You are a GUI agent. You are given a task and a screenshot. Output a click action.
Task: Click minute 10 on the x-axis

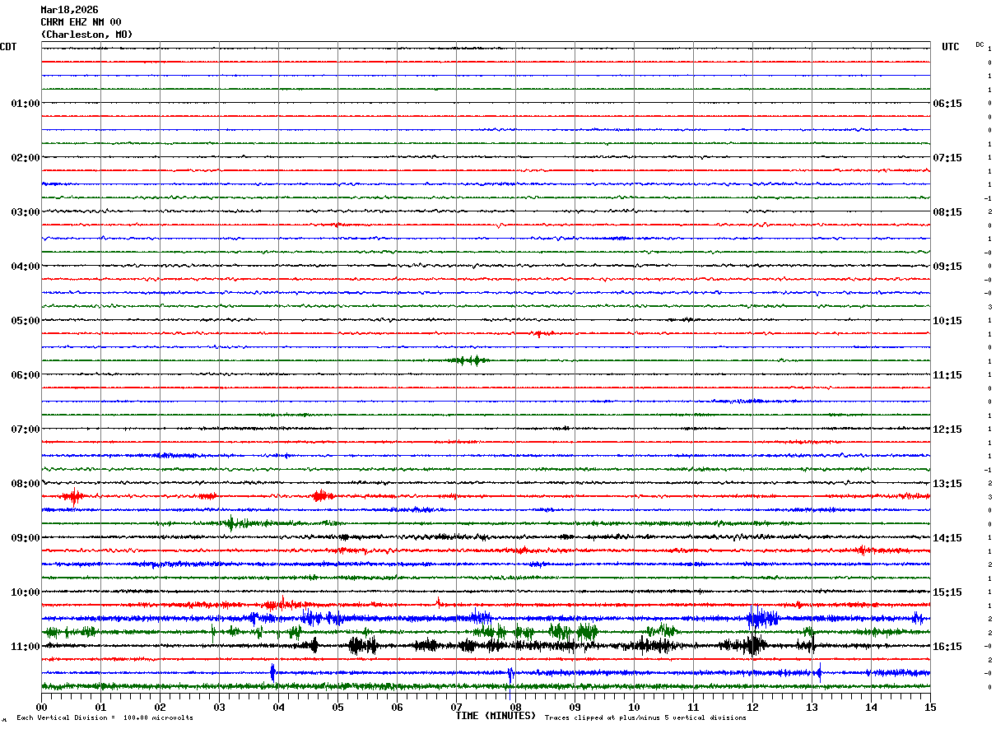[634, 707]
